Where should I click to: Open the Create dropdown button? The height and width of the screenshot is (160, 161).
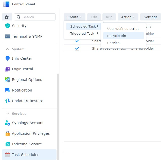click(75, 17)
